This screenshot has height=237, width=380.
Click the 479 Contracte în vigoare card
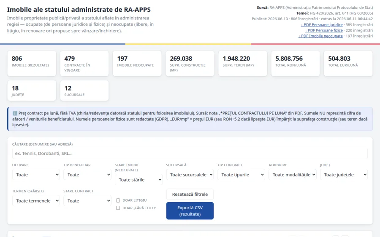coord(84,63)
